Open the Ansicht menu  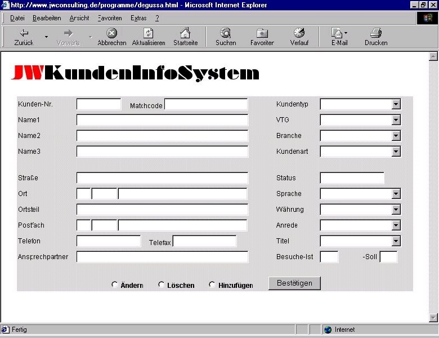tap(79, 18)
